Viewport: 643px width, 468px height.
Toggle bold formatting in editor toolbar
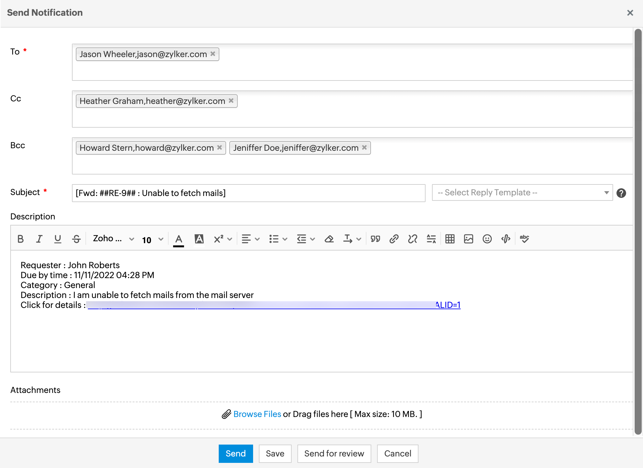tap(21, 239)
